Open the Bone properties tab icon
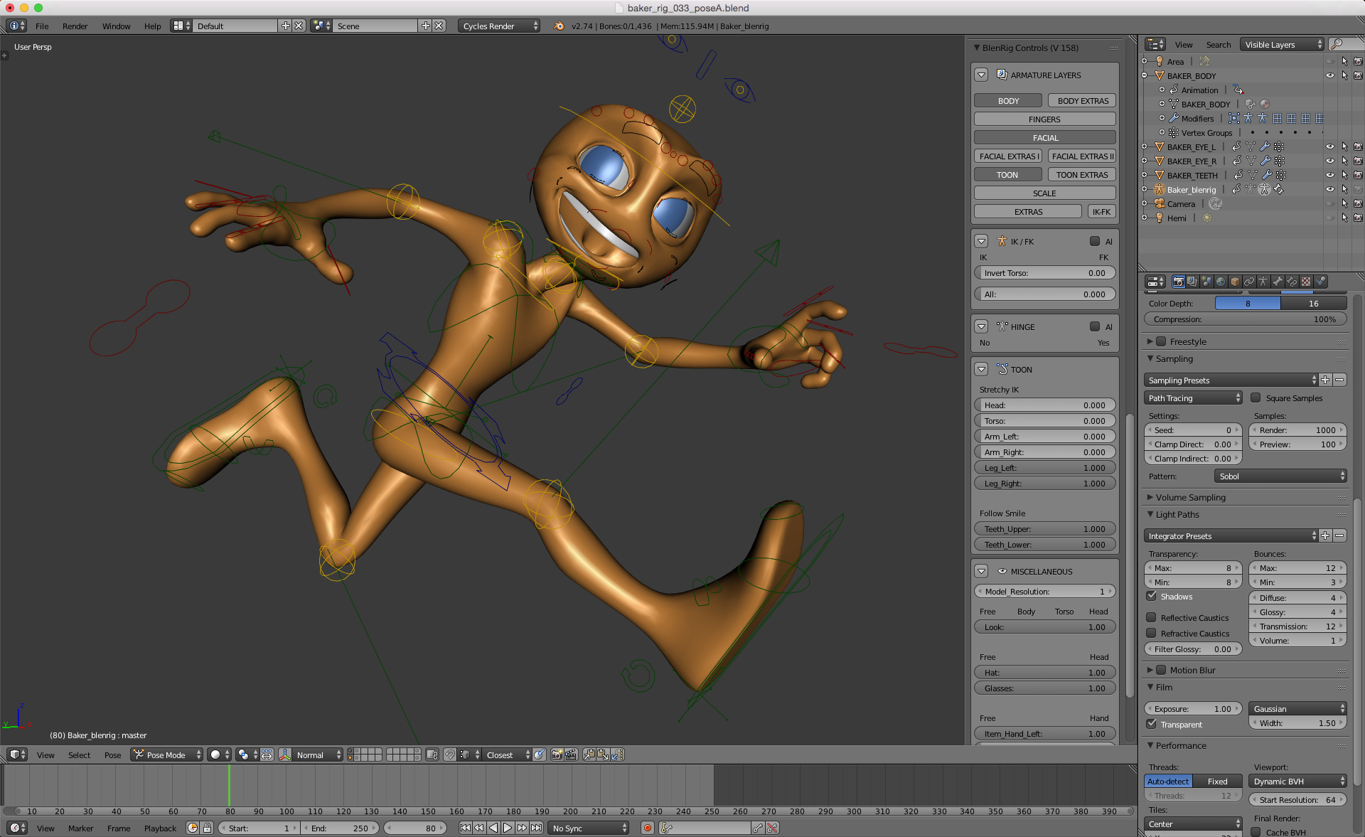Image resolution: width=1365 pixels, height=837 pixels. [1278, 282]
